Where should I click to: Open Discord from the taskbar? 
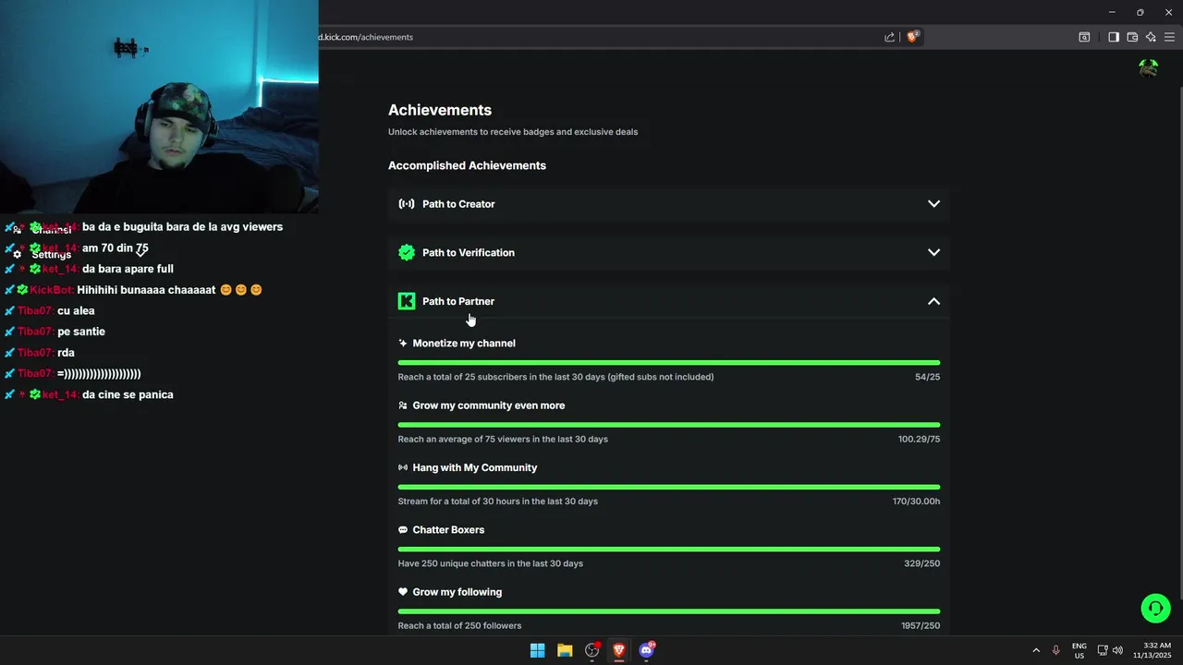click(x=647, y=650)
